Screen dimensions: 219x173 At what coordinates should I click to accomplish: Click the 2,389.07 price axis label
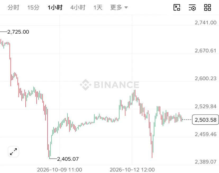pyautogui.click(x=206, y=162)
